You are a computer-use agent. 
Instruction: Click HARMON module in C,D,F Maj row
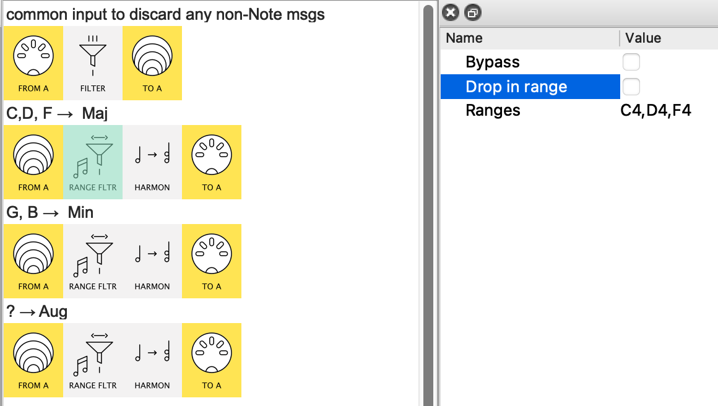152,162
